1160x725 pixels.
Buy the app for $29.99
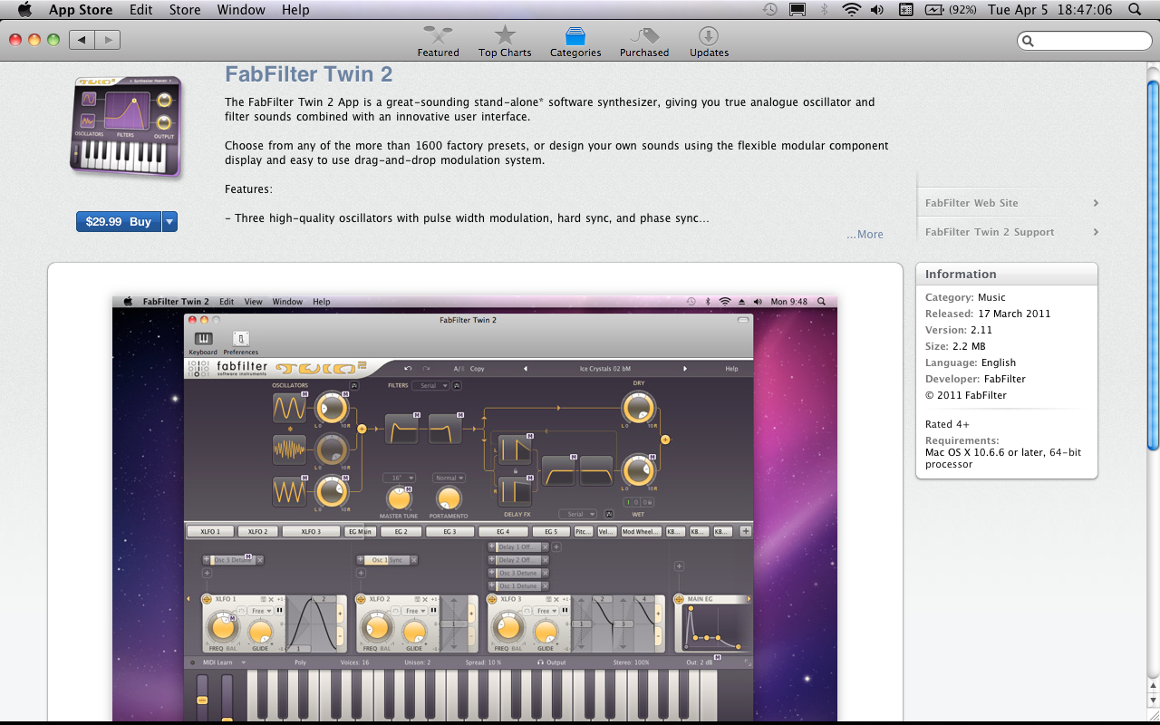coord(119,221)
